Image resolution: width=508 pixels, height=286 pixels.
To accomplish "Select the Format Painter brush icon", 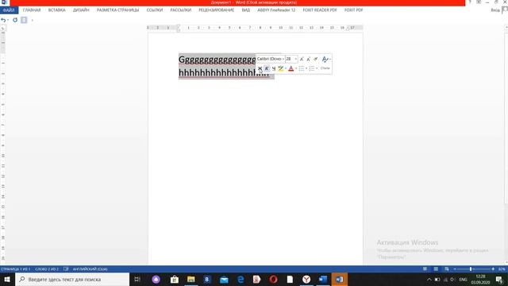I will click(x=316, y=59).
